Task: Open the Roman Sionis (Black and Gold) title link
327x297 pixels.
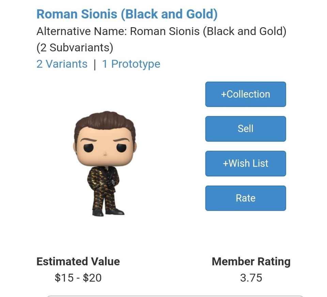Action: [127, 14]
